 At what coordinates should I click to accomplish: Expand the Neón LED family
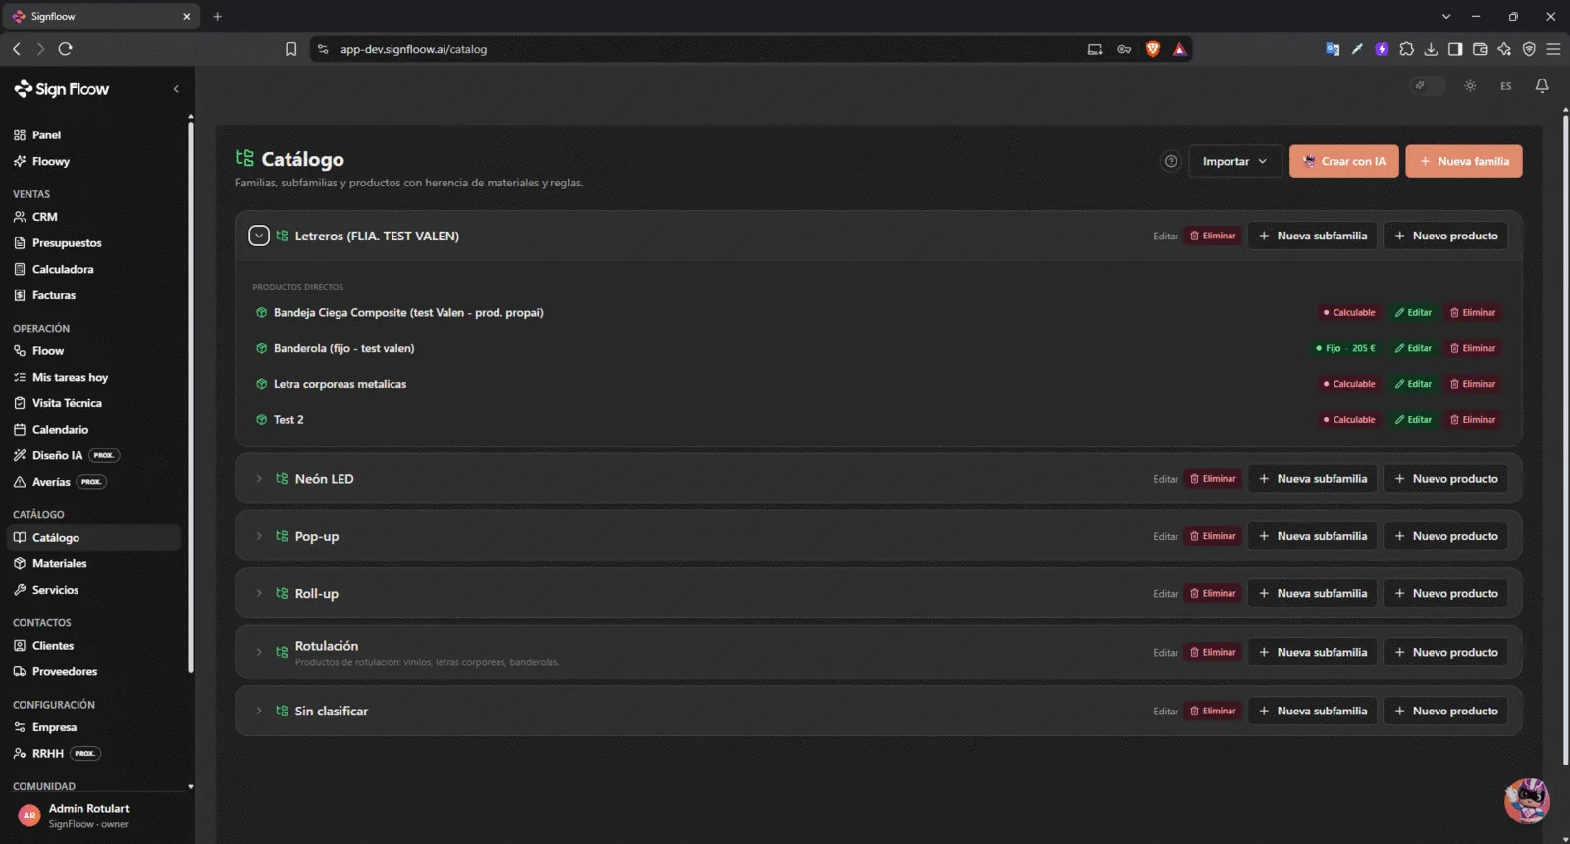[259, 479]
